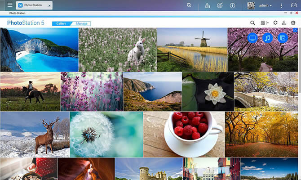Open Photo Station settings gear
This screenshot has height=180, width=301.
coord(293,23)
